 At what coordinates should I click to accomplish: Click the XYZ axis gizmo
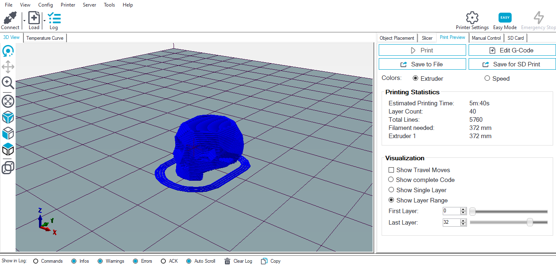tap(46, 222)
